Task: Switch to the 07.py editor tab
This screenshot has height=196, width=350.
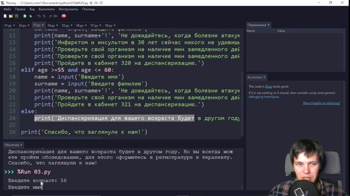Action: pyautogui.click(x=94, y=26)
